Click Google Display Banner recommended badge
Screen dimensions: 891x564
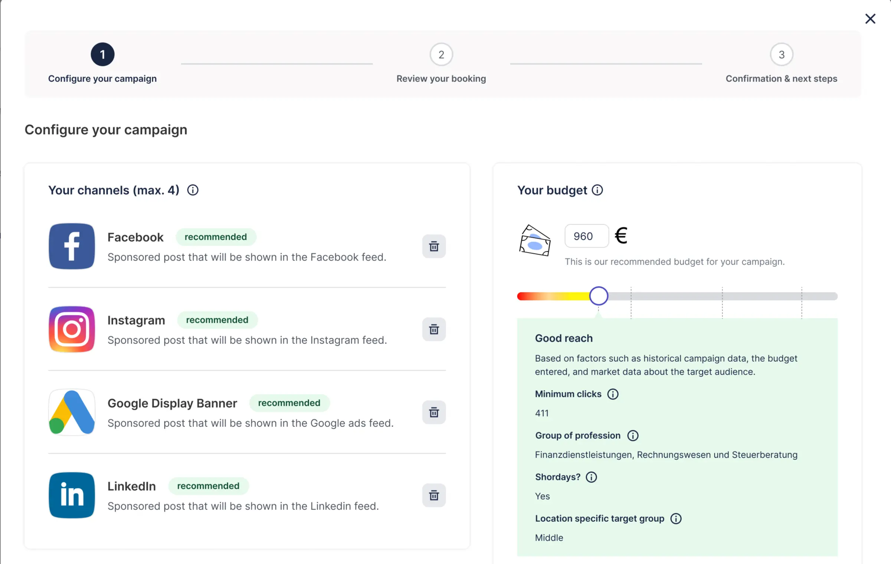pyautogui.click(x=289, y=403)
